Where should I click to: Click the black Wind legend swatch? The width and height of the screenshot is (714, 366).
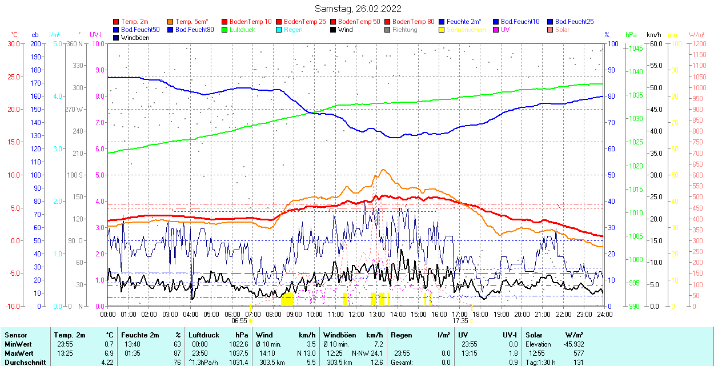[x=333, y=30]
